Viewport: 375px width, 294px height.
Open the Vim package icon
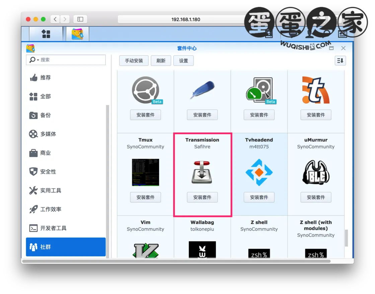(145, 250)
